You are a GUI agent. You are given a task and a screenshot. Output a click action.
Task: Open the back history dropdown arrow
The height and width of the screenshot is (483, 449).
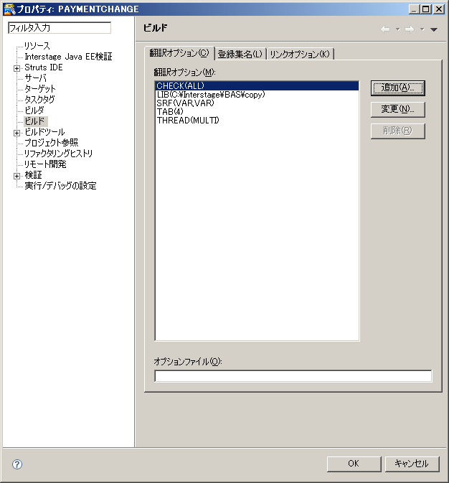(x=397, y=29)
